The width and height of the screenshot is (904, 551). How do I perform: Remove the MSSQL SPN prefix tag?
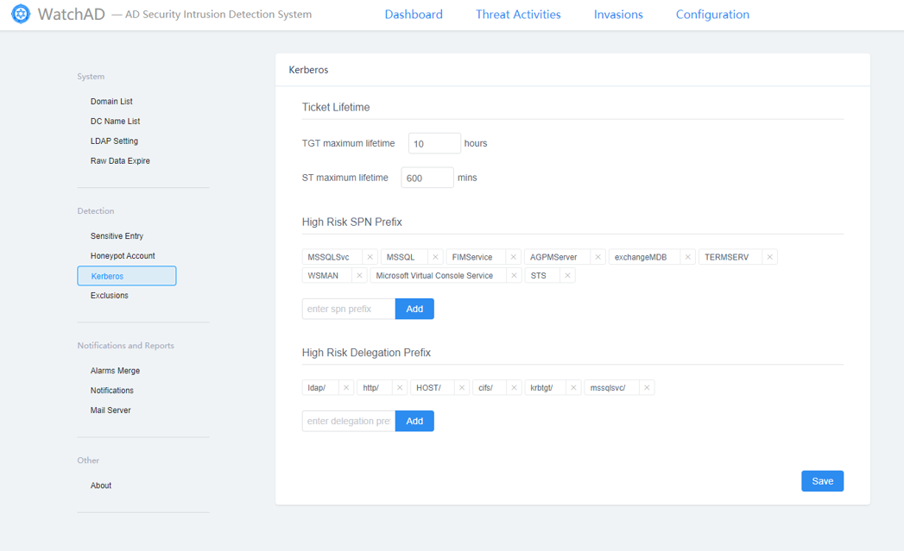(x=435, y=257)
